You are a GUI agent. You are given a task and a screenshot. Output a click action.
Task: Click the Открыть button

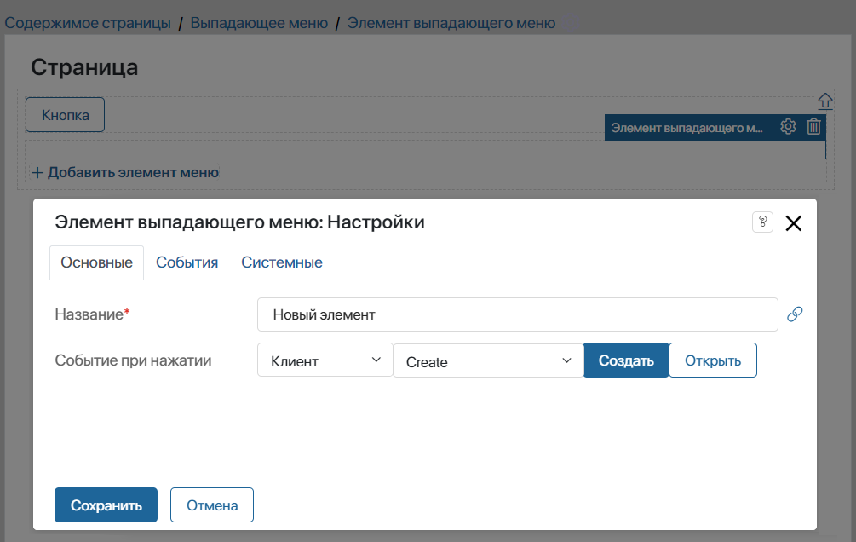(x=712, y=360)
